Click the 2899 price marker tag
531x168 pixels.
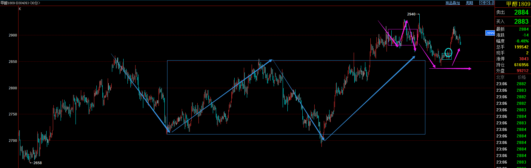click(x=490, y=33)
